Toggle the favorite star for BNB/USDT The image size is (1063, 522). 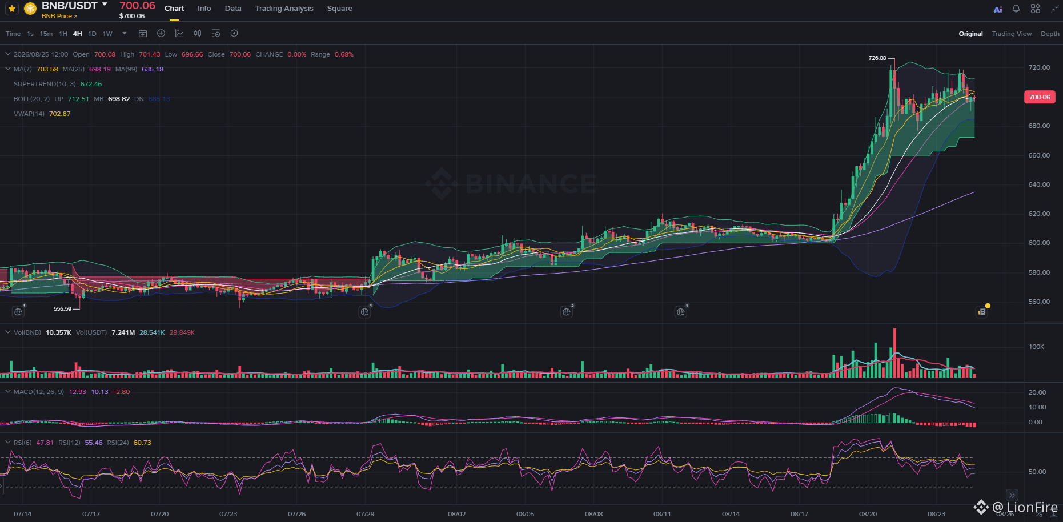click(12, 9)
